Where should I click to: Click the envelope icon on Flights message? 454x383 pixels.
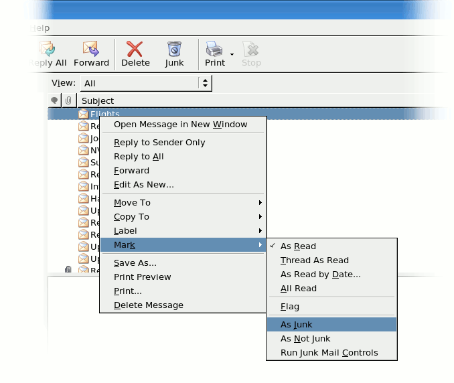tap(83, 114)
